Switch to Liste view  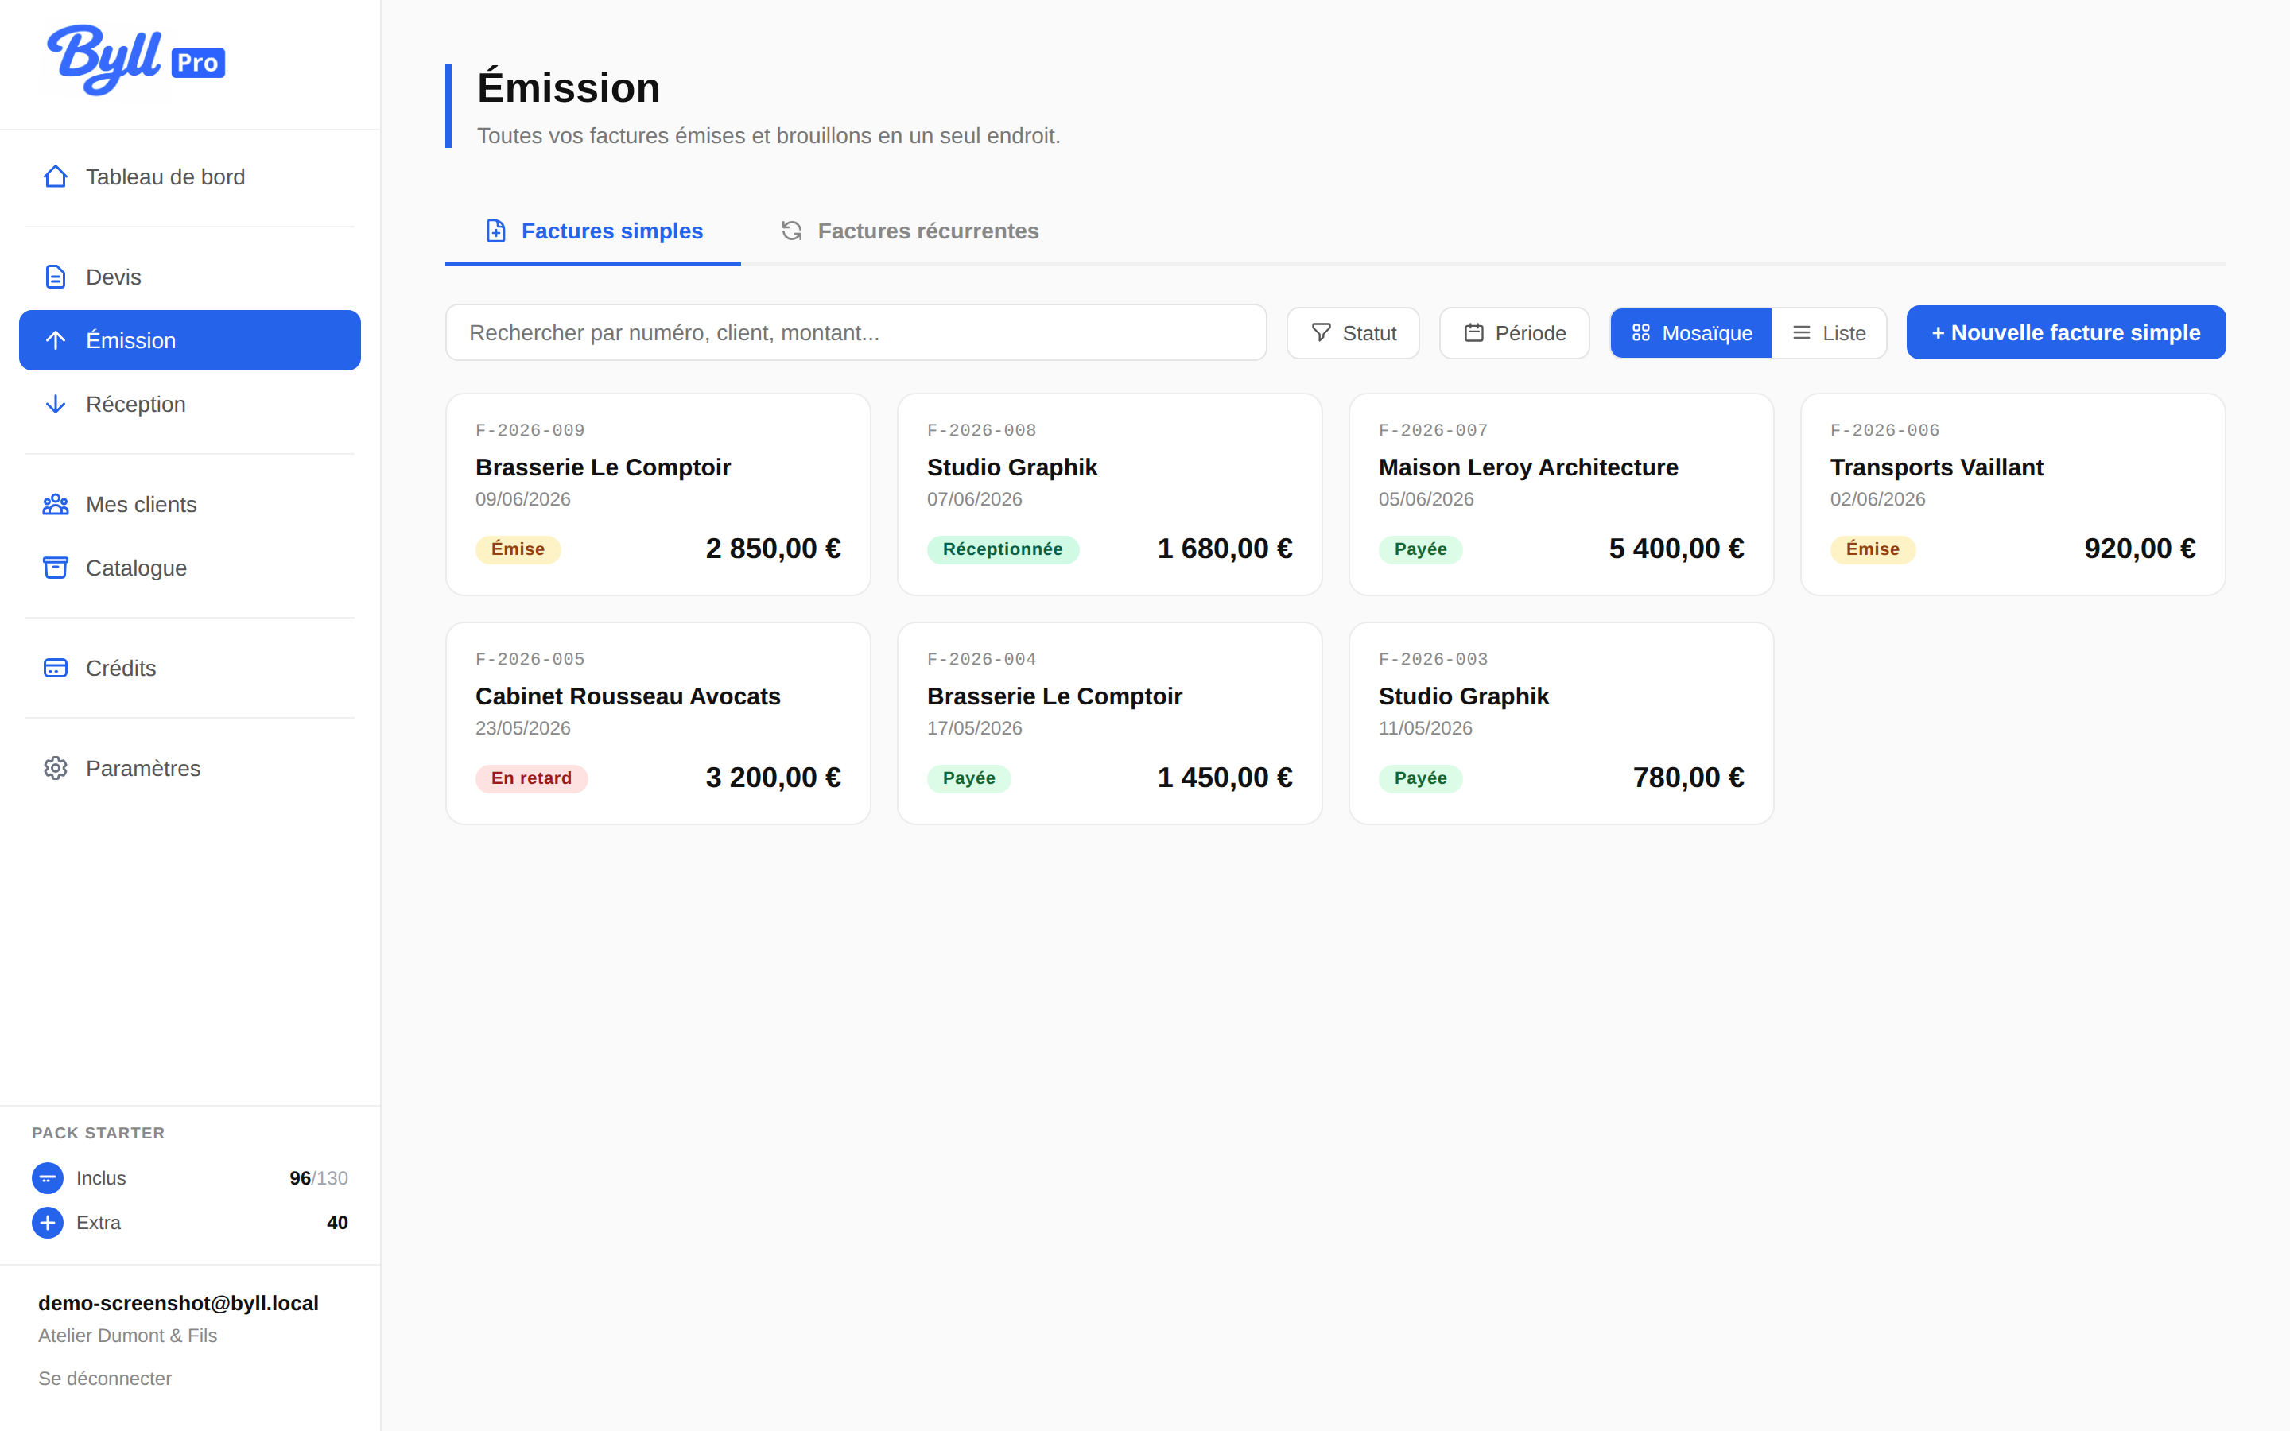coord(1829,333)
